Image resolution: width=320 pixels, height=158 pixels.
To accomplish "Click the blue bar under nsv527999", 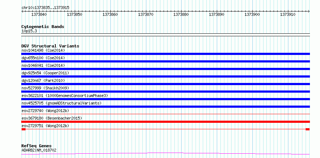I will [x=165, y=92].
